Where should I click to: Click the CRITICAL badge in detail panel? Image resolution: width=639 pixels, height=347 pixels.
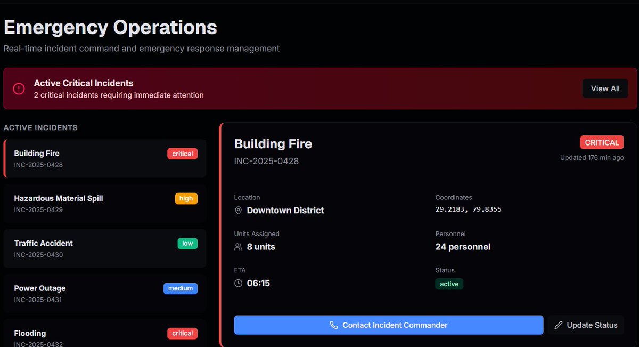pyautogui.click(x=602, y=142)
